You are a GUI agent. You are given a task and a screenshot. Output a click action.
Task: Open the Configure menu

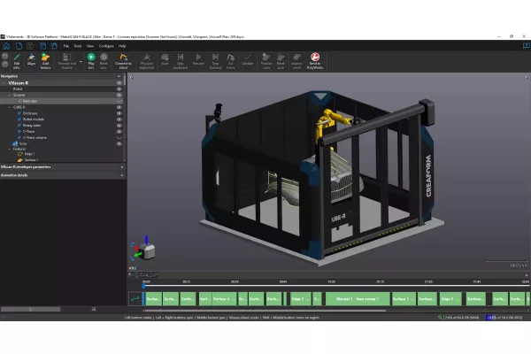tap(106, 45)
